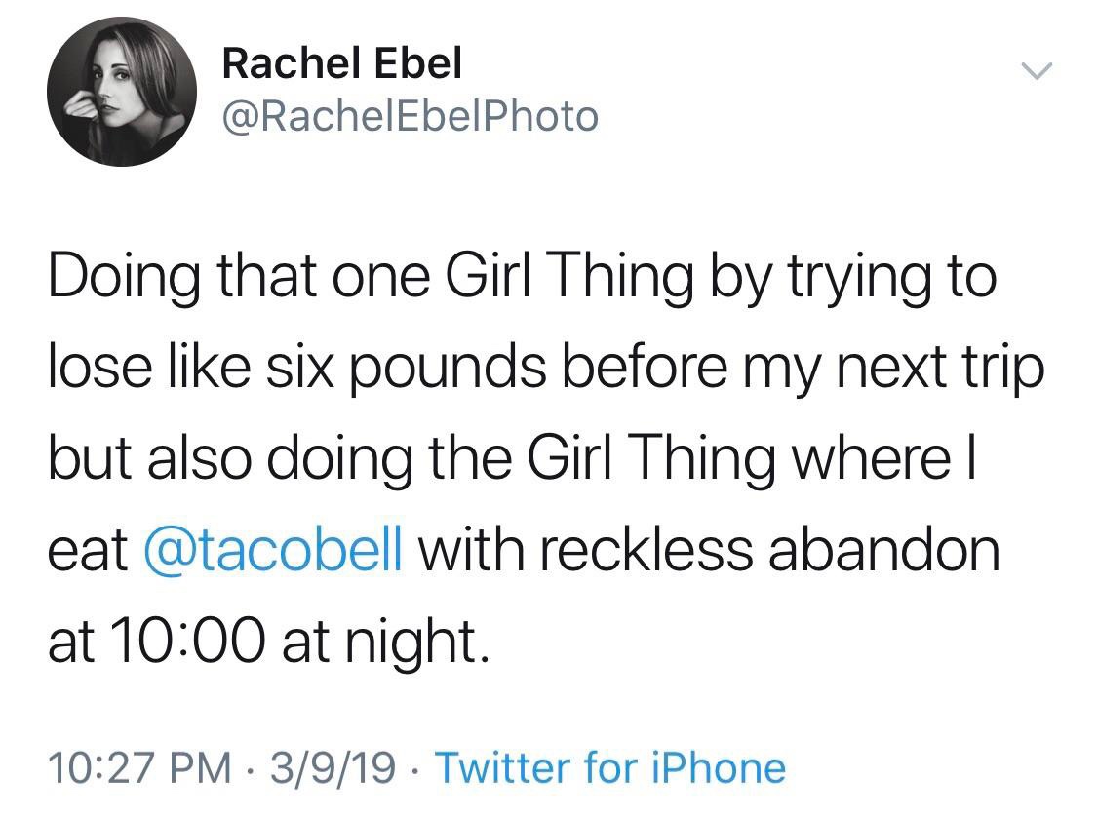This screenshot has height=820, width=1097.
Task: Click the words "next trip"
Action: [937, 368]
